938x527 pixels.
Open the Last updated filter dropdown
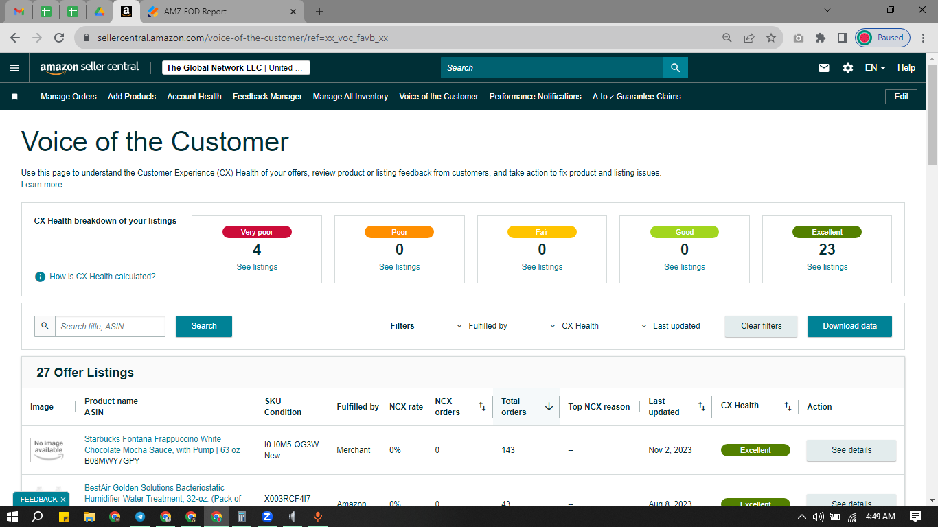(671, 326)
